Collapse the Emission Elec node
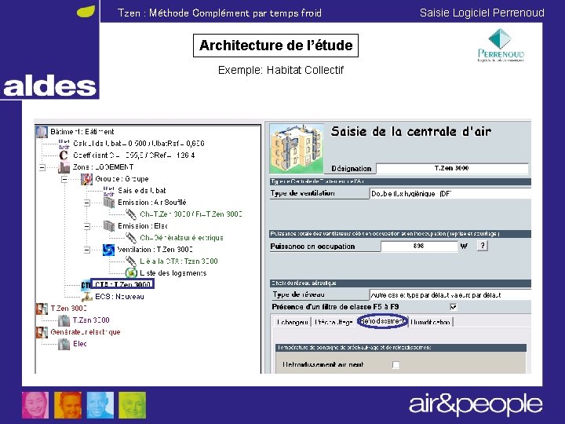 pos(87,226)
